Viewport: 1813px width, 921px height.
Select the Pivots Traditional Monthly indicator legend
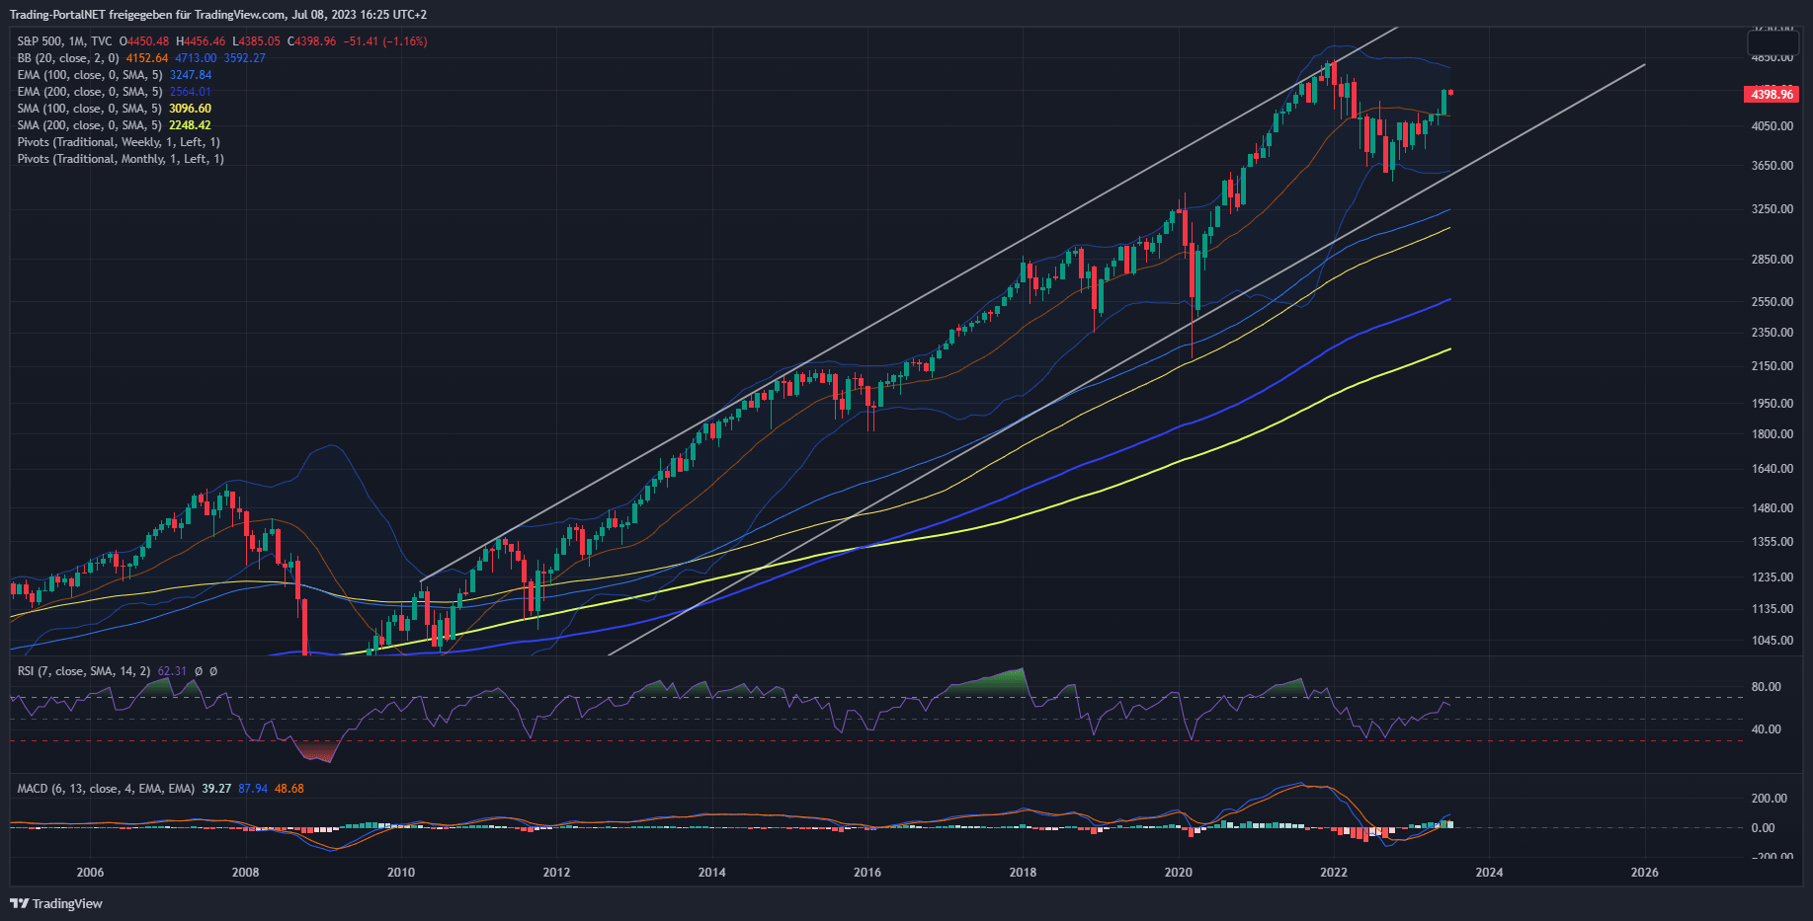[x=121, y=159]
